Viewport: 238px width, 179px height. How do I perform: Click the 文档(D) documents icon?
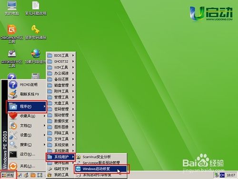coord(13,126)
